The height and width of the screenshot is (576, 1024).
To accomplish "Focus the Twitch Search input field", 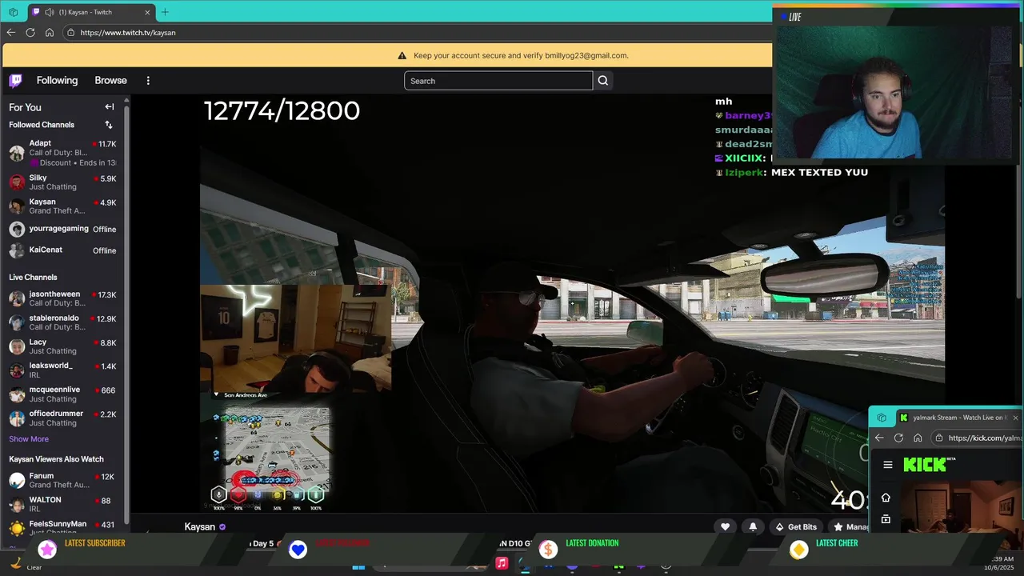I will click(x=498, y=81).
